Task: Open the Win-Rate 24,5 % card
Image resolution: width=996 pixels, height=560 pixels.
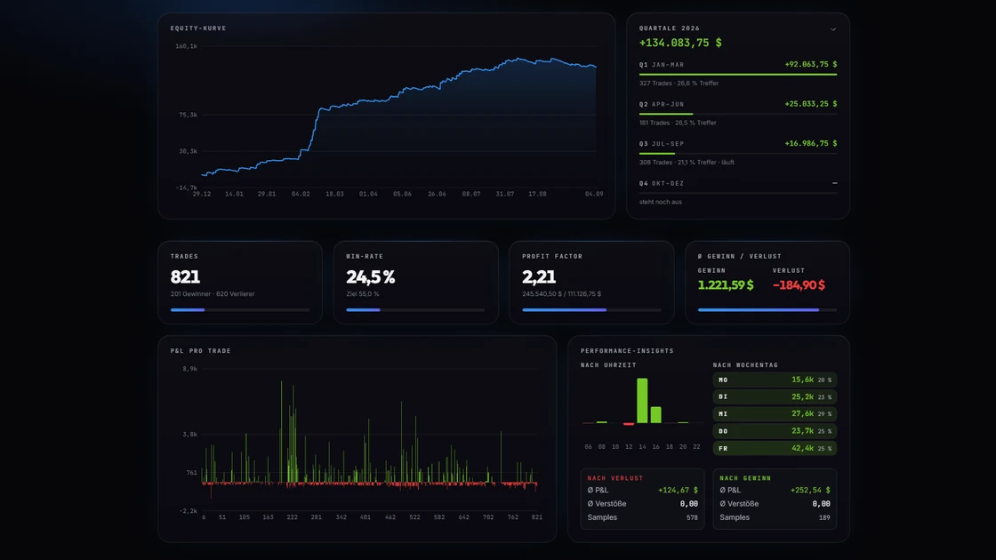Action: [415, 283]
